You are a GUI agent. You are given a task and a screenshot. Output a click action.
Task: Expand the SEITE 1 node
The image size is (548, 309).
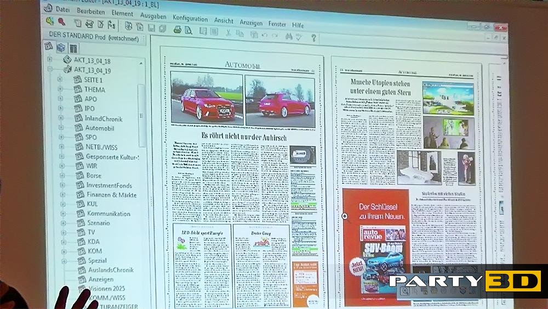coord(59,79)
